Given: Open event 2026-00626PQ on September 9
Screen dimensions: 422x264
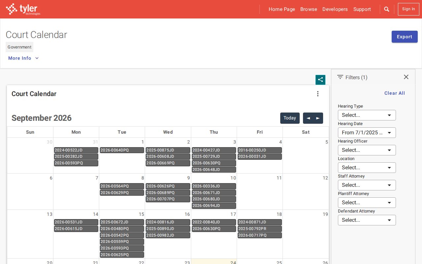Looking at the screenshot, I should (168, 186).
